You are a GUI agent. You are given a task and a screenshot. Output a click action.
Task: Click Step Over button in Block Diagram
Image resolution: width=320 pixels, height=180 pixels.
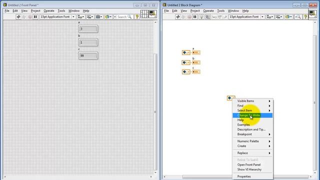click(x=219, y=16)
